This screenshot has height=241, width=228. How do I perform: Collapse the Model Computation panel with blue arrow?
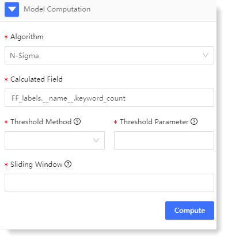pyautogui.click(x=12, y=9)
